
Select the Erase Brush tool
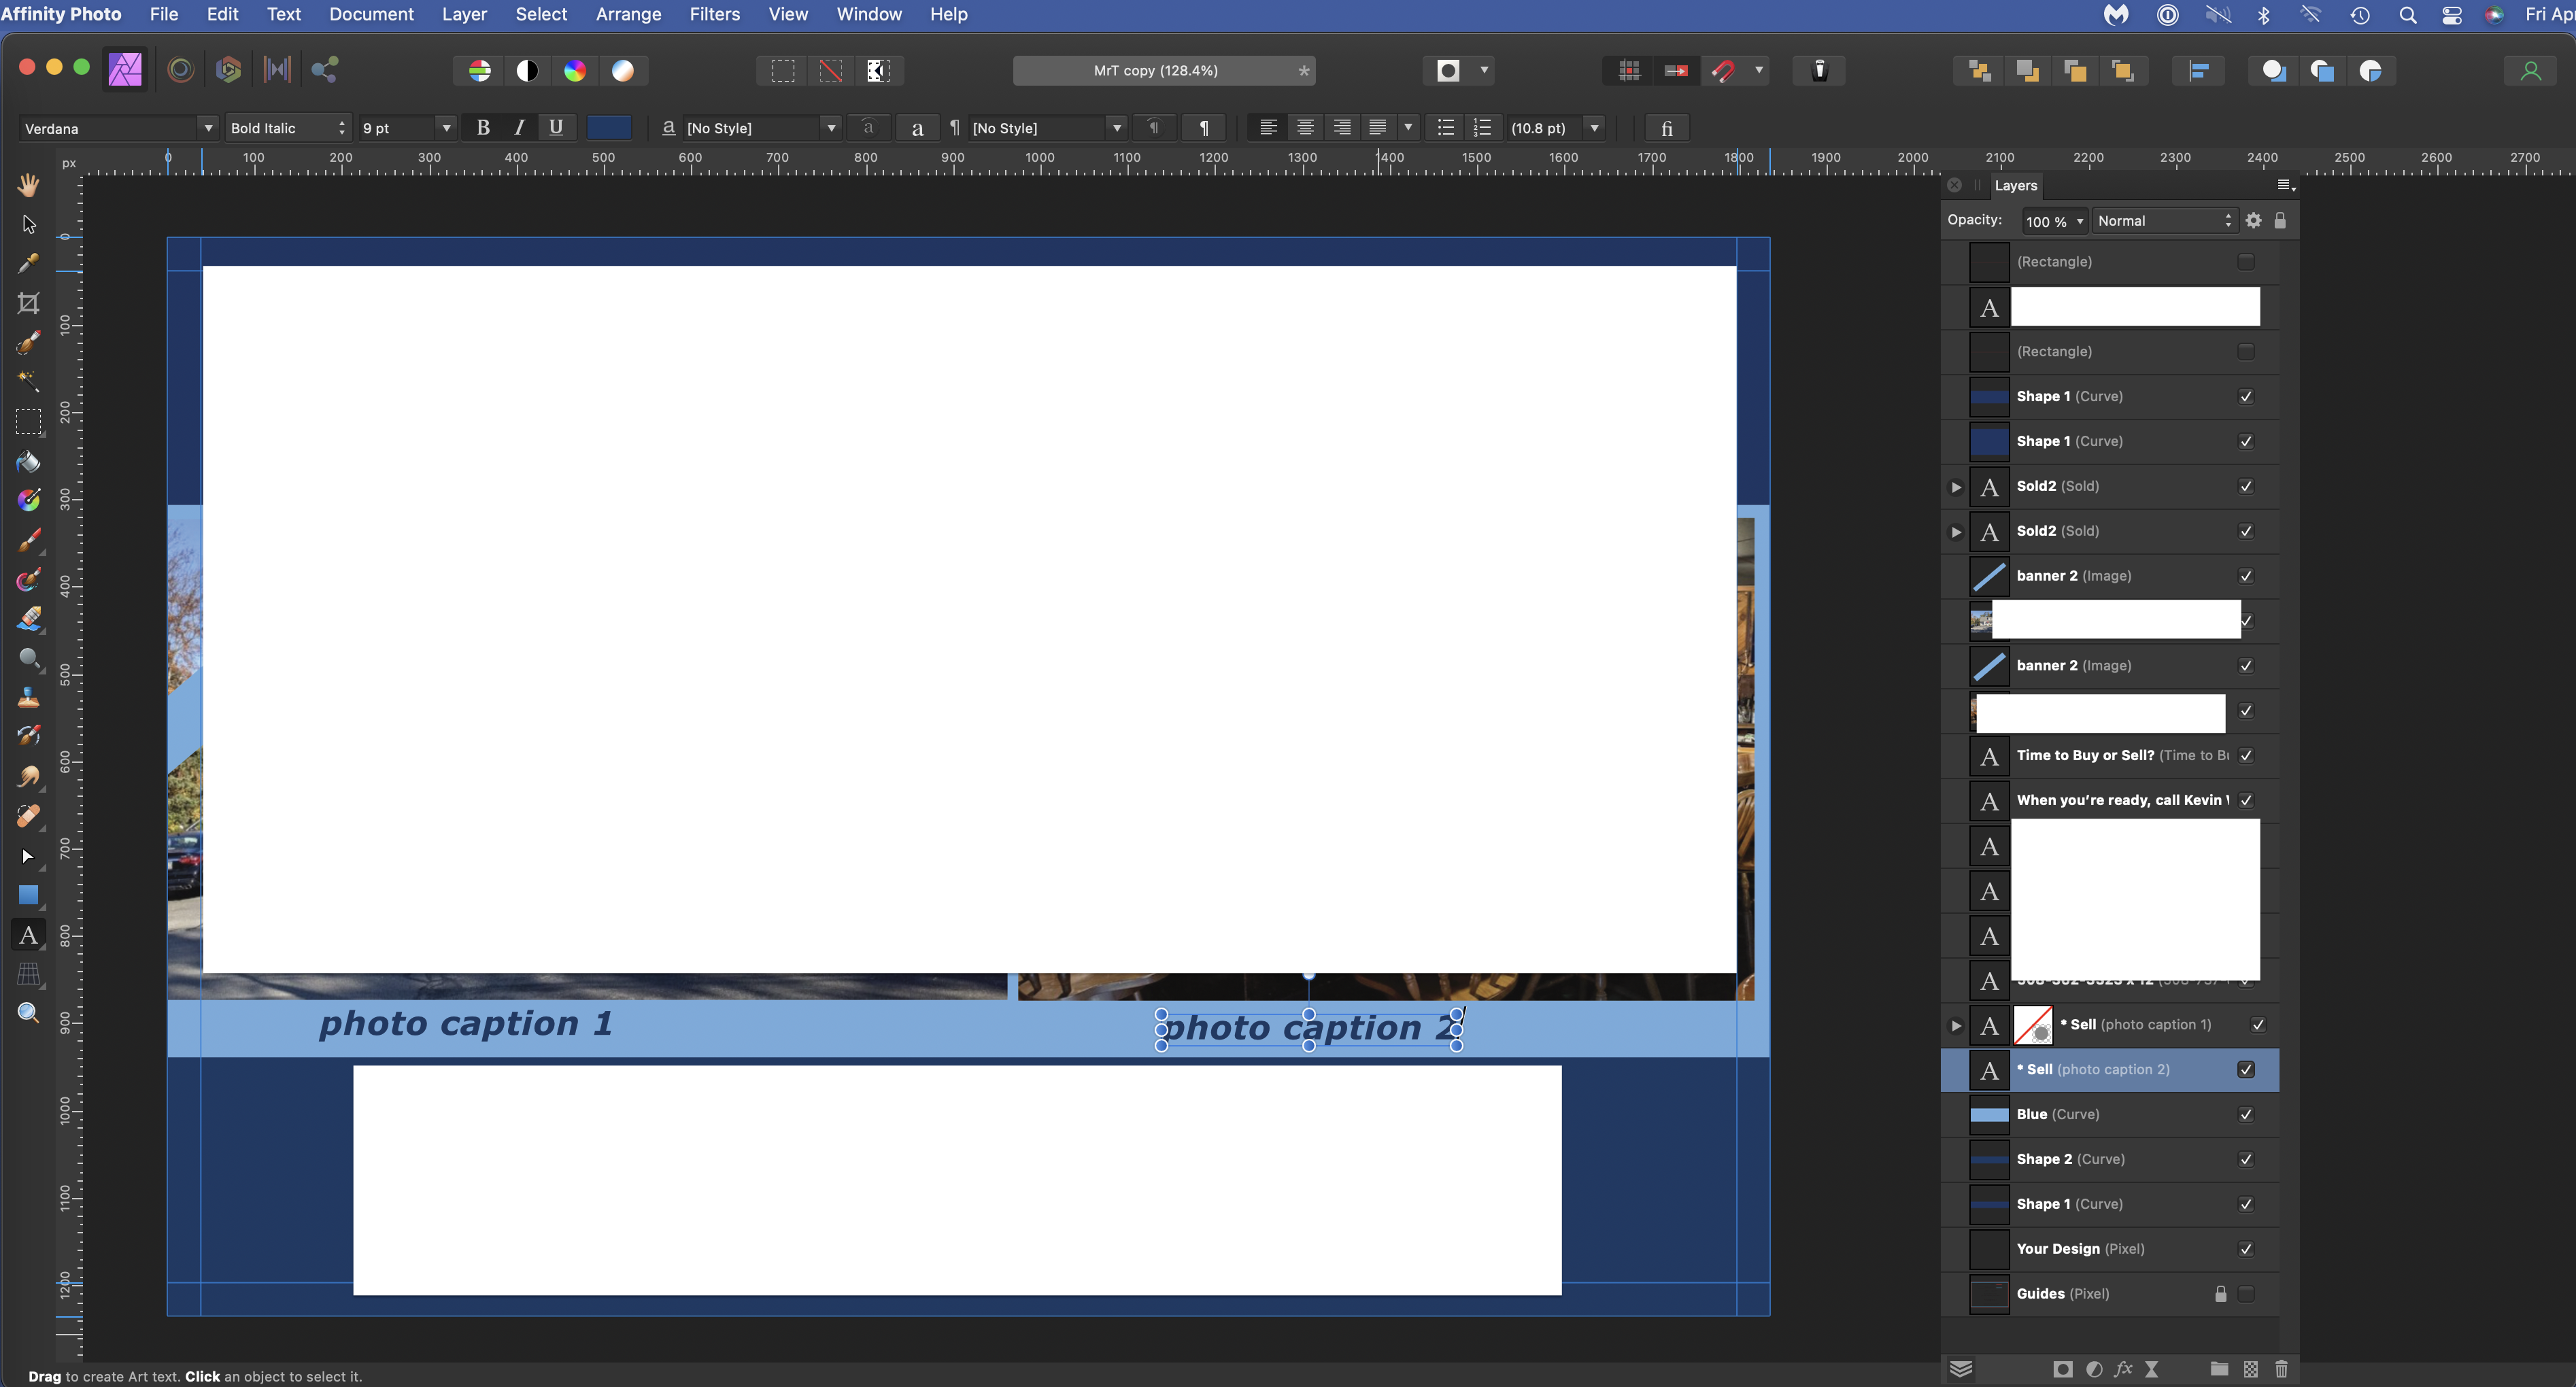(28, 619)
